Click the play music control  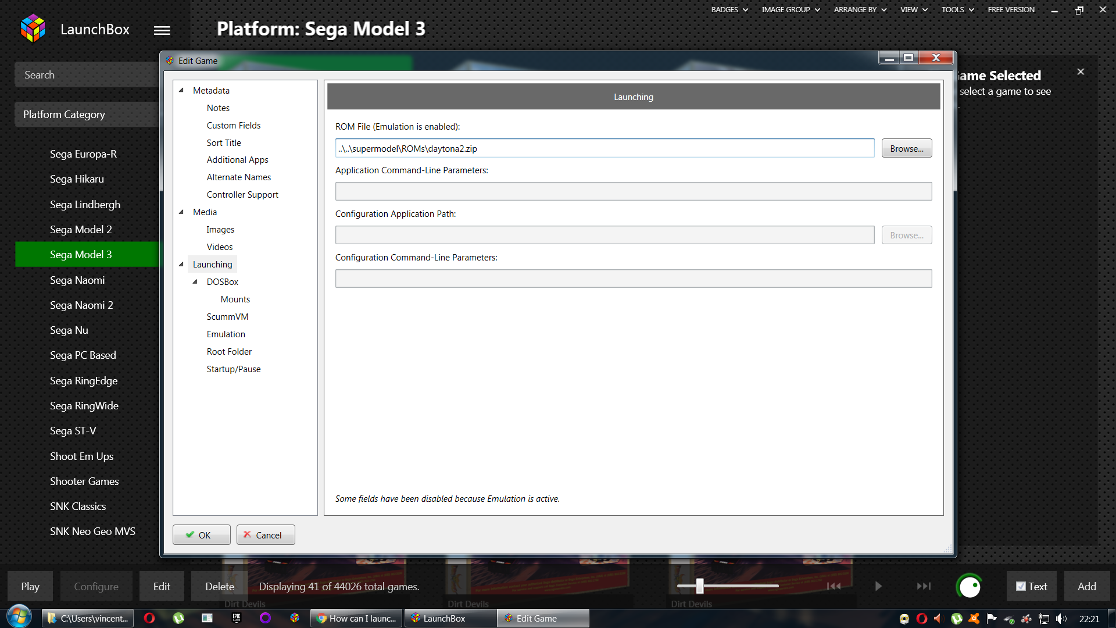878,586
